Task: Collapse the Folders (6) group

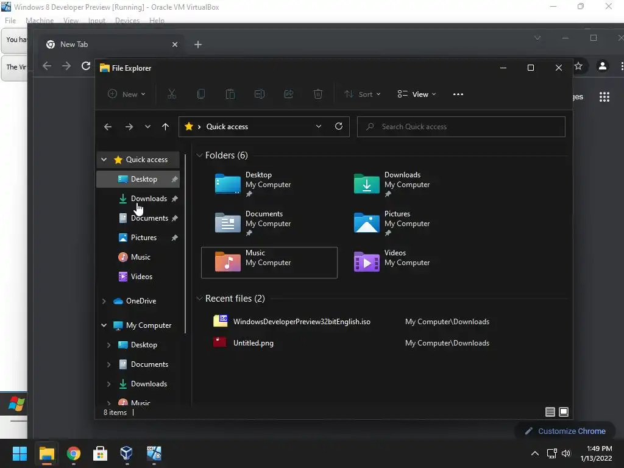Action: click(199, 155)
